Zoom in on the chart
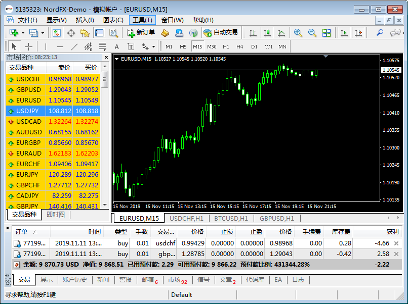This screenshot has height=304, width=408. pos(298,32)
